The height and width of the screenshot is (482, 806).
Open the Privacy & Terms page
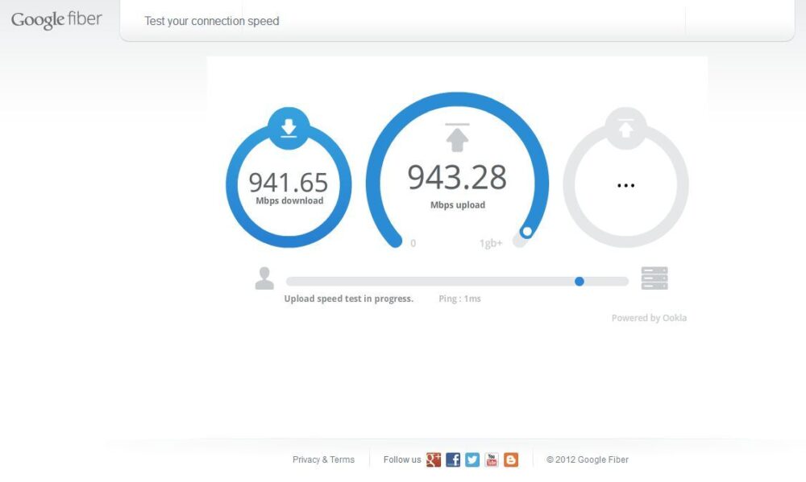322,459
